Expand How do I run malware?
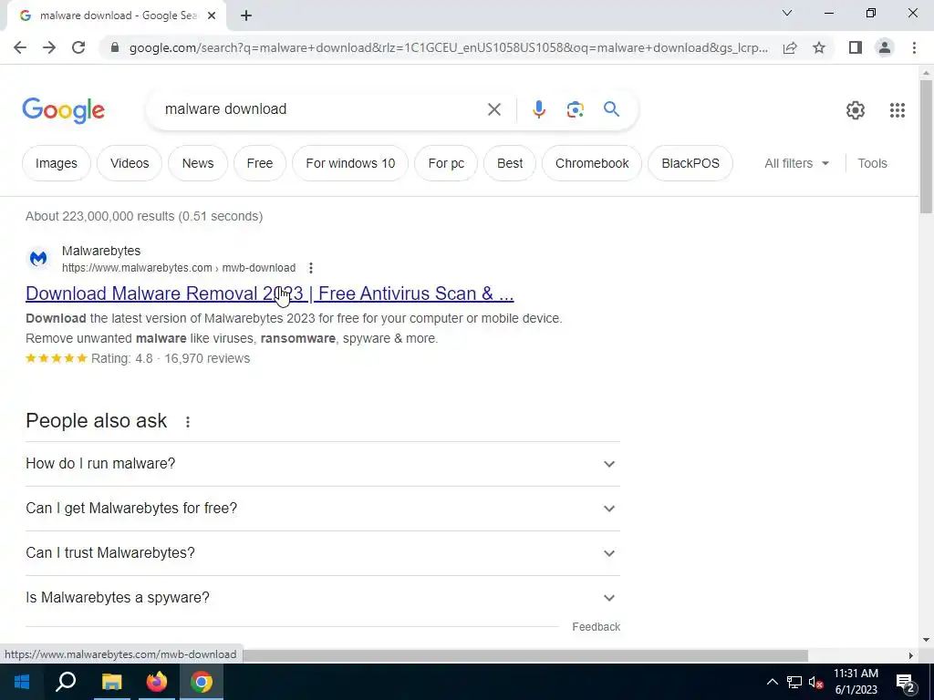The height and width of the screenshot is (700, 934). (x=322, y=464)
